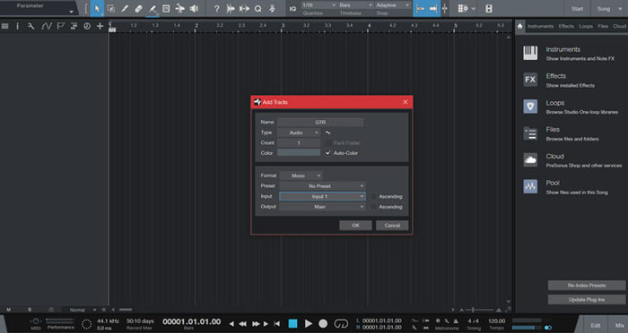This screenshot has height=333, width=628.
Task: Click Update Plug-ins button
Action: coord(587,299)
